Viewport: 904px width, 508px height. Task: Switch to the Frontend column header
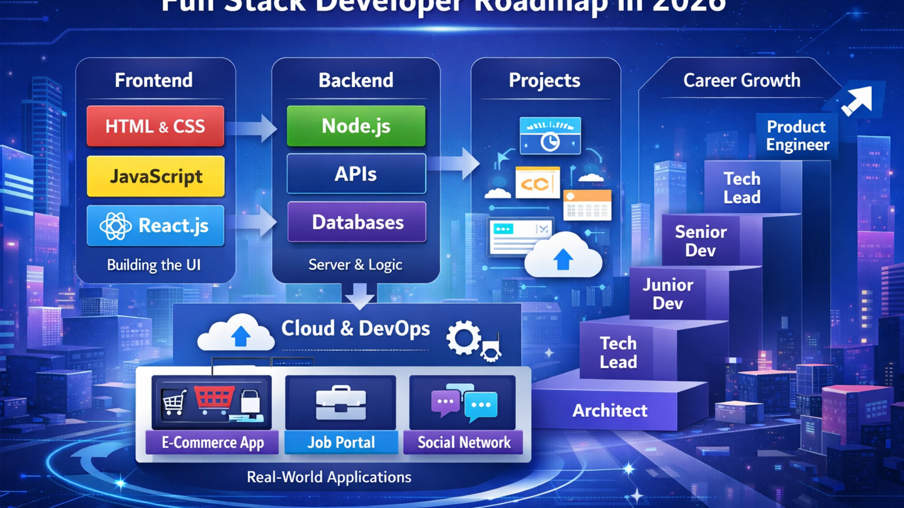point(154,81)
